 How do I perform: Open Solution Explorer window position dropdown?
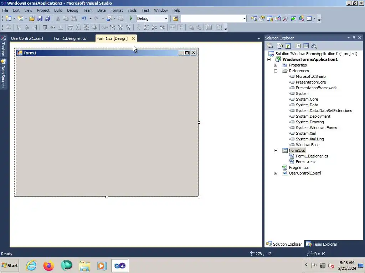pos(349,38)
